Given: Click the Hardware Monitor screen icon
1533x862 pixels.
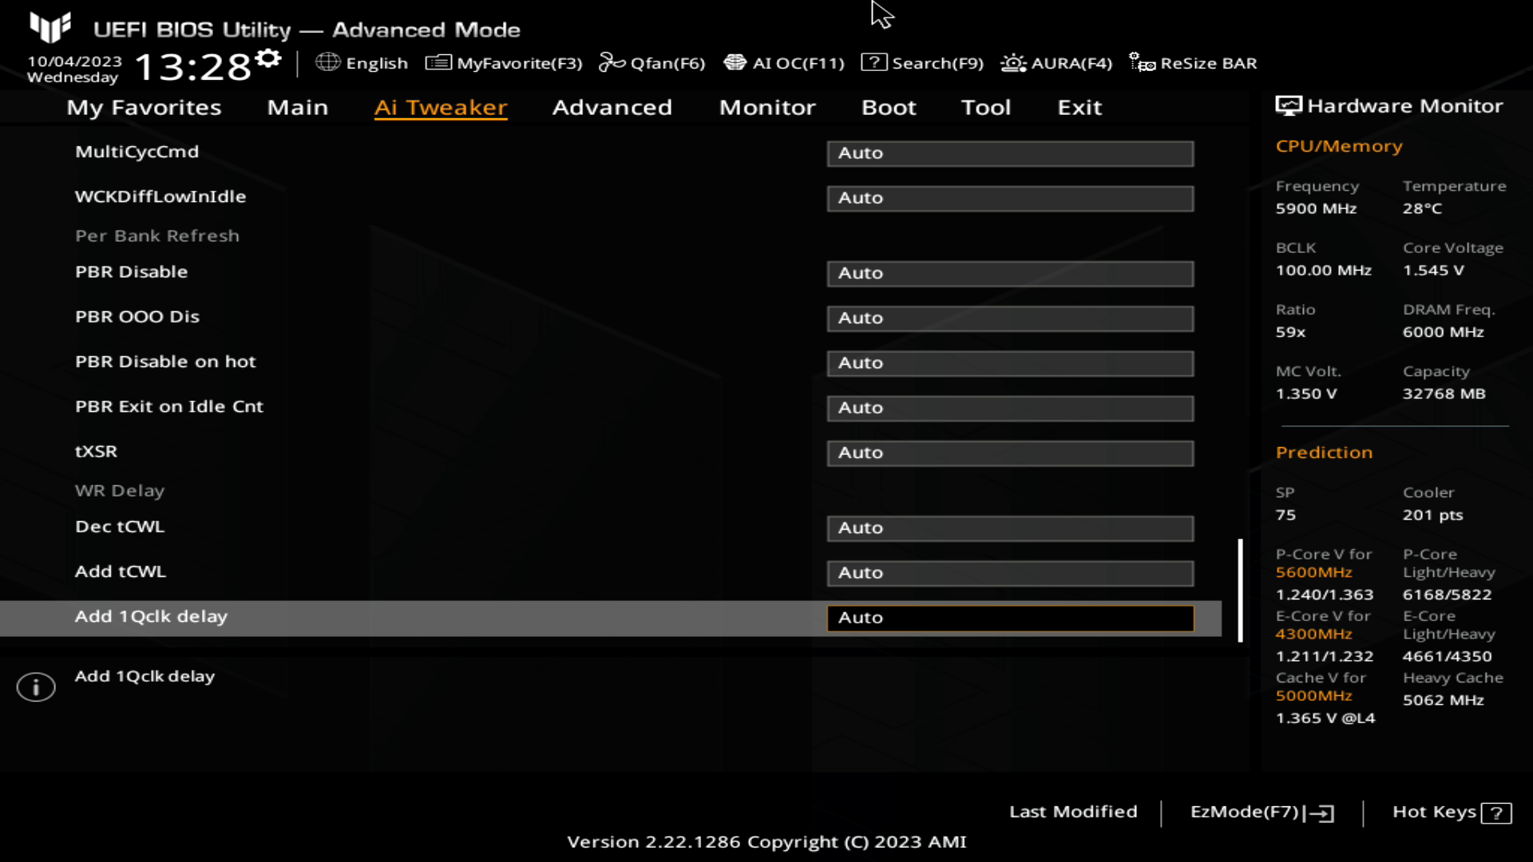Looking at the screenshot, I should point(1288,105).
